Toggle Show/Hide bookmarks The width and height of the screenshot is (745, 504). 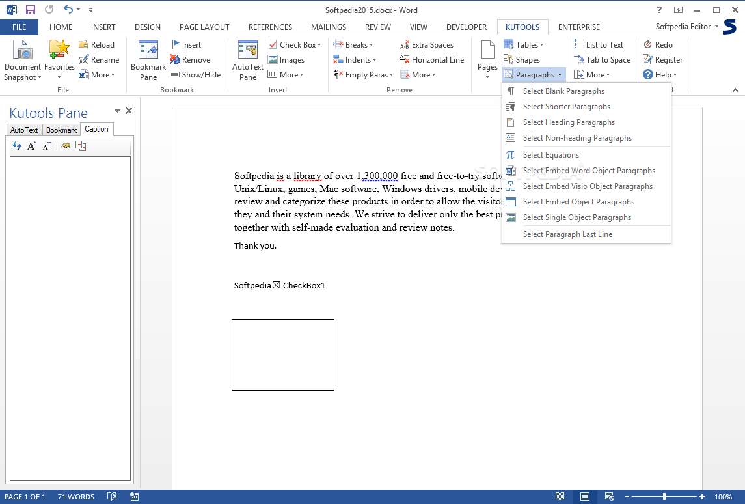tap(195, 75)
